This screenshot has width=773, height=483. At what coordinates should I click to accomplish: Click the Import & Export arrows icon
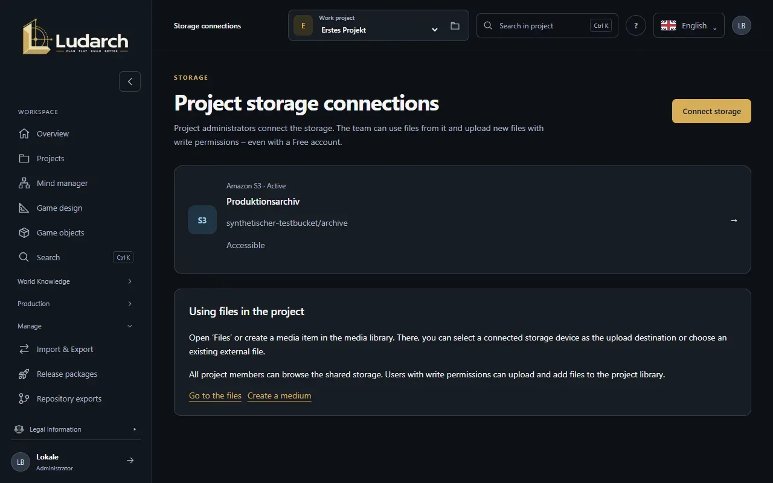[x=24, y=349]
